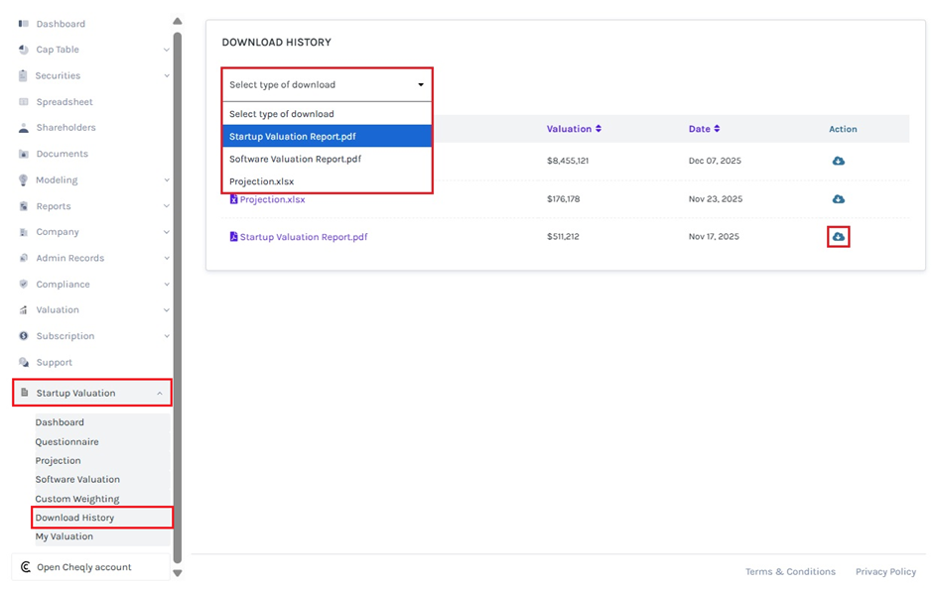Click the Shareholders person icon
This screenshot has width=932, height=589.
pyautogui.click(x=24, y=128)
